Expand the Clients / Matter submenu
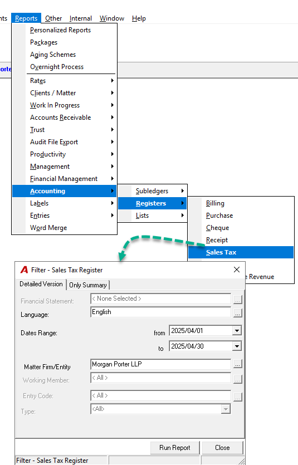 tap(65, 93)
